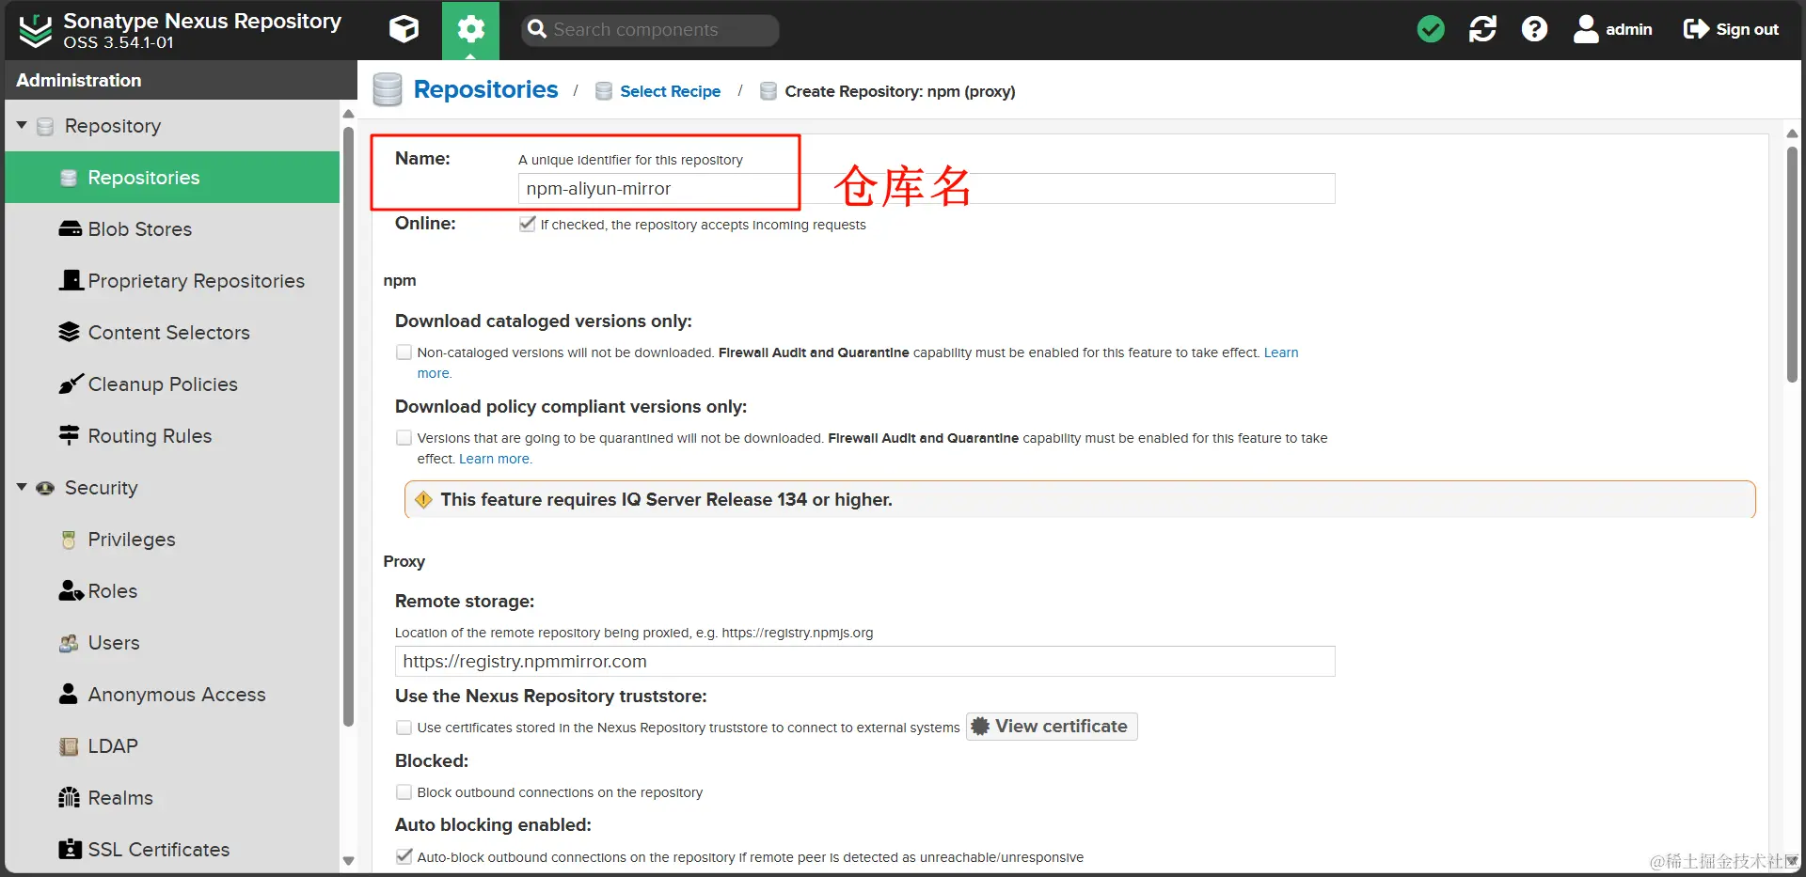Screen dimensions: 1806x877
Task: Open the Administration gear icon
Action: 470,30
